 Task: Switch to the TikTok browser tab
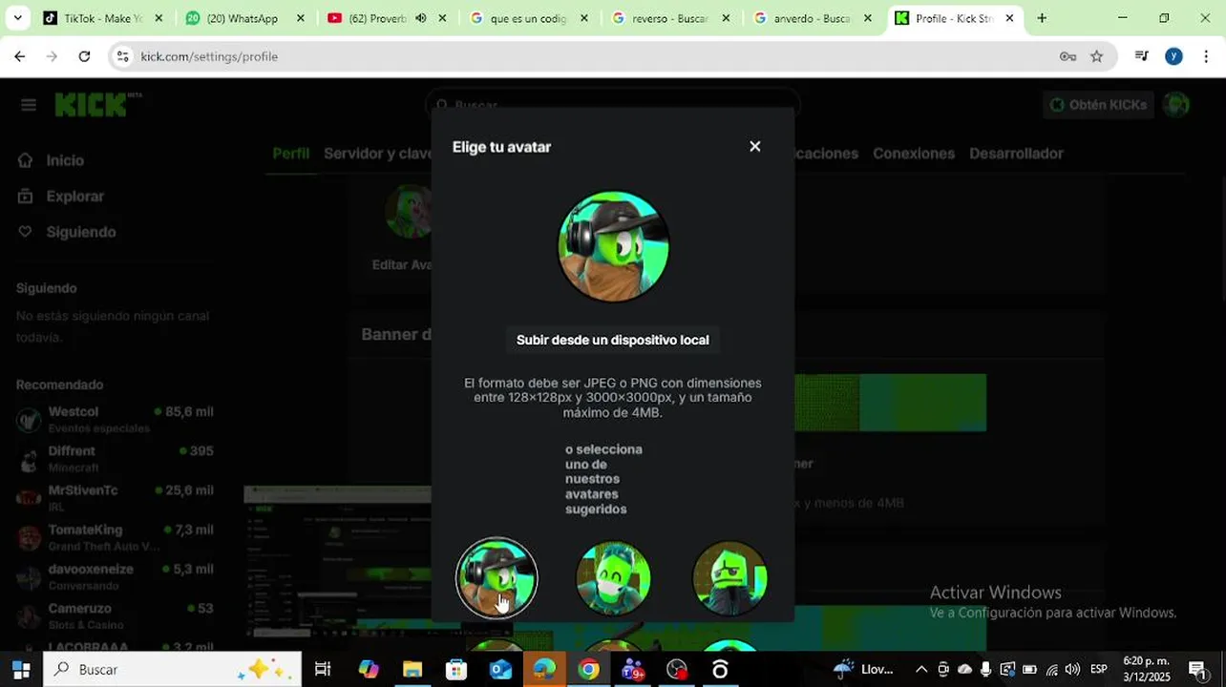coord(103,18)
